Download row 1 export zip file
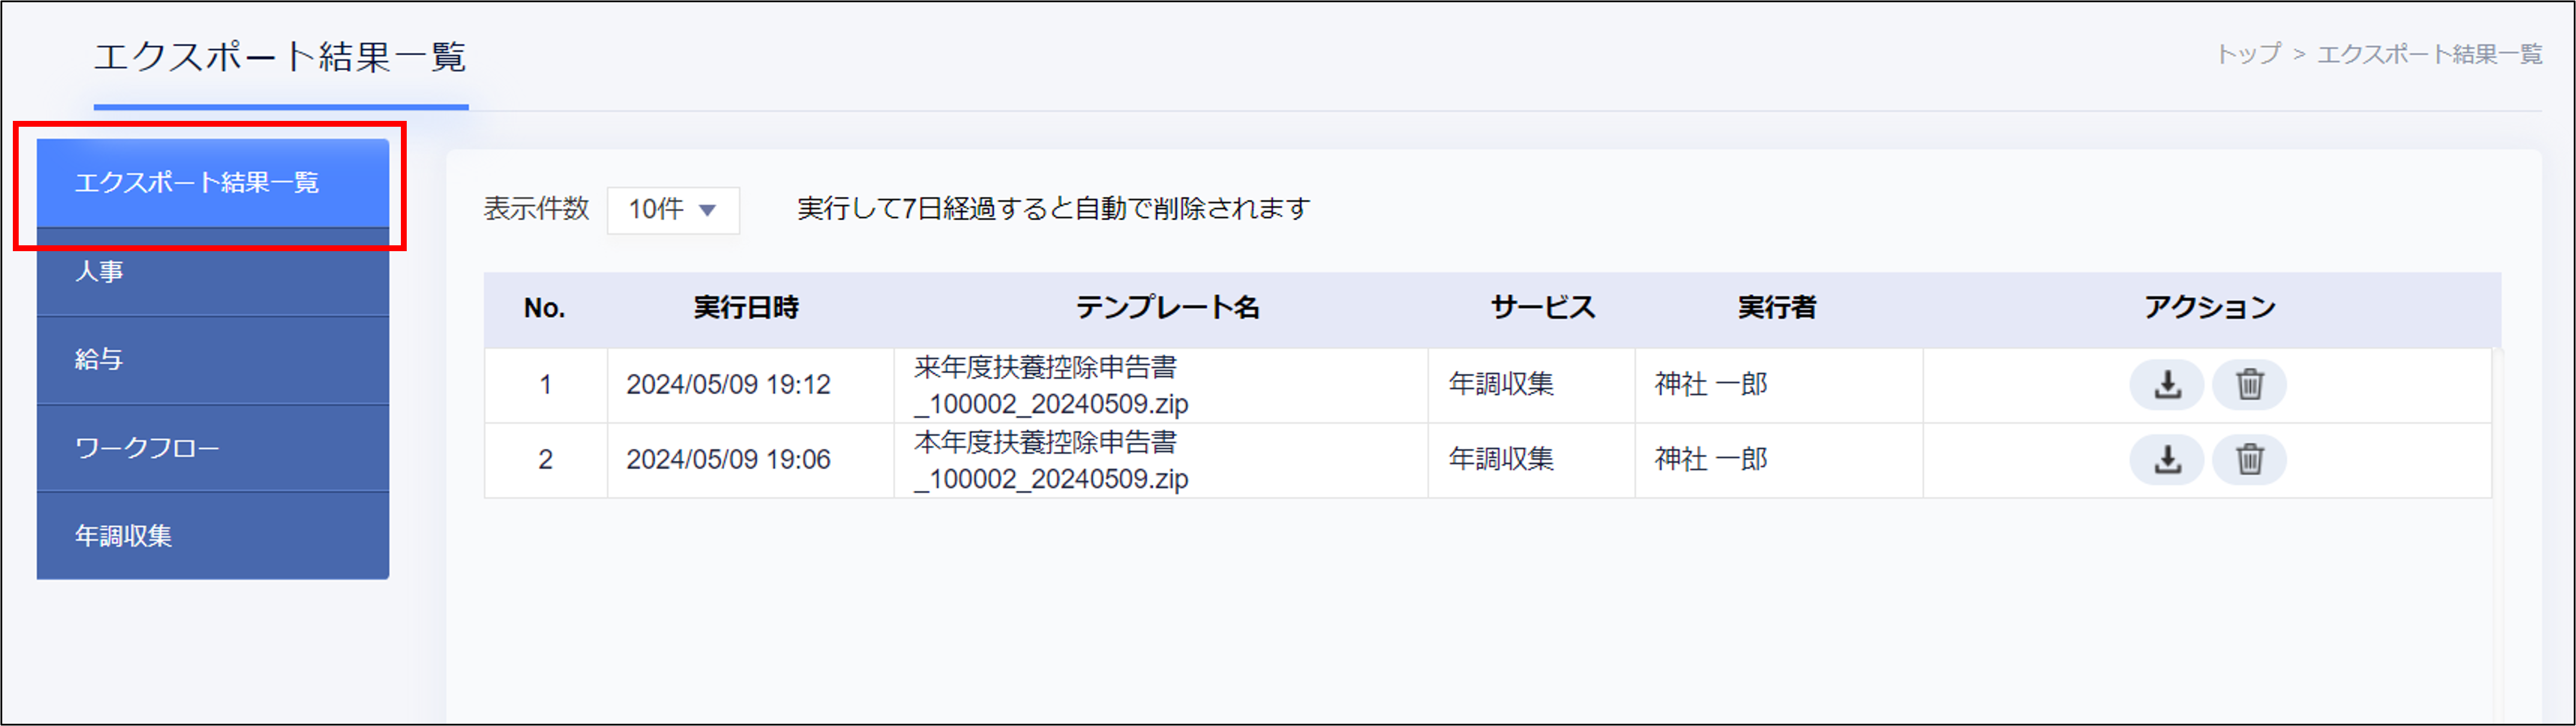Screen dimensions: 2576x726 (2166, 385)
